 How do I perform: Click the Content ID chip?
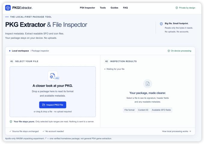[143, 110]
